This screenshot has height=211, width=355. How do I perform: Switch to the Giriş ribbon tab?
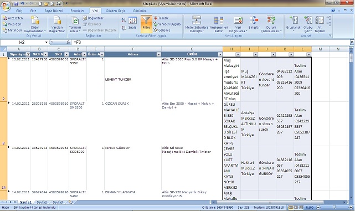tap(19, 11)
